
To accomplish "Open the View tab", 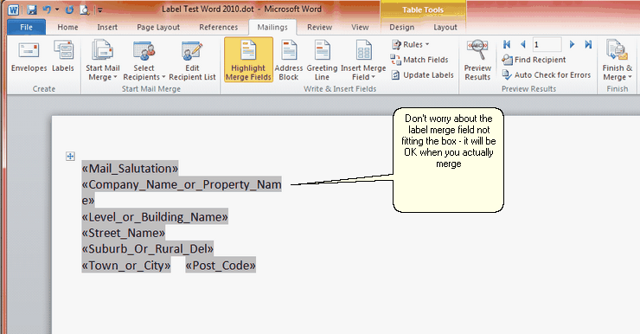I will [x=360, y=27].
